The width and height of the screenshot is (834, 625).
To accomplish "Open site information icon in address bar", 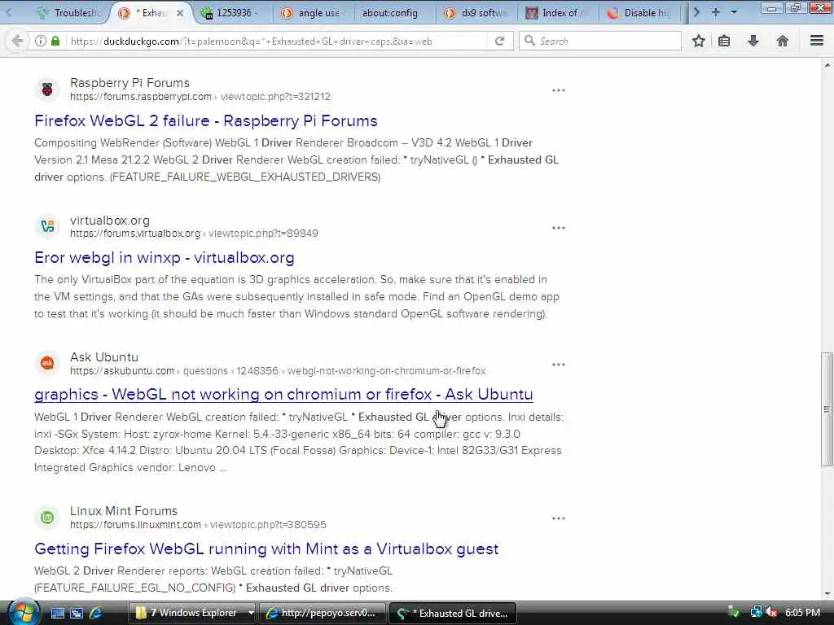I will tap(41, 41).
